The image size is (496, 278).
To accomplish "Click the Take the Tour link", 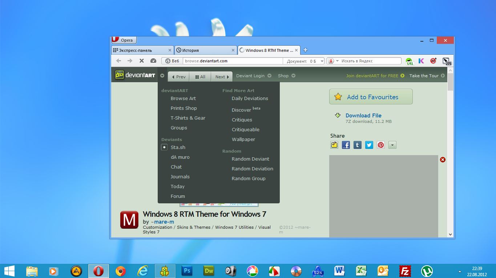I will coord(427,76).
